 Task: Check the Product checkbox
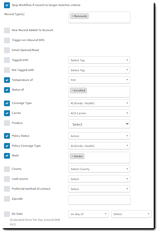[x=7, y=123]
